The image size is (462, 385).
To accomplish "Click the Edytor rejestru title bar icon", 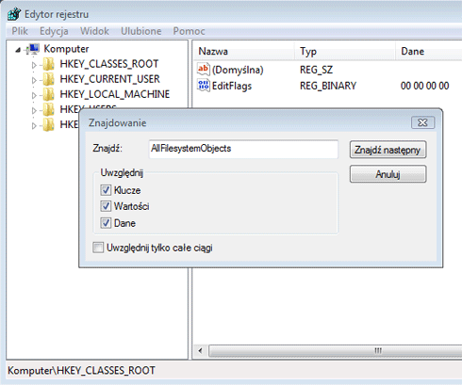I will point(14,14).
